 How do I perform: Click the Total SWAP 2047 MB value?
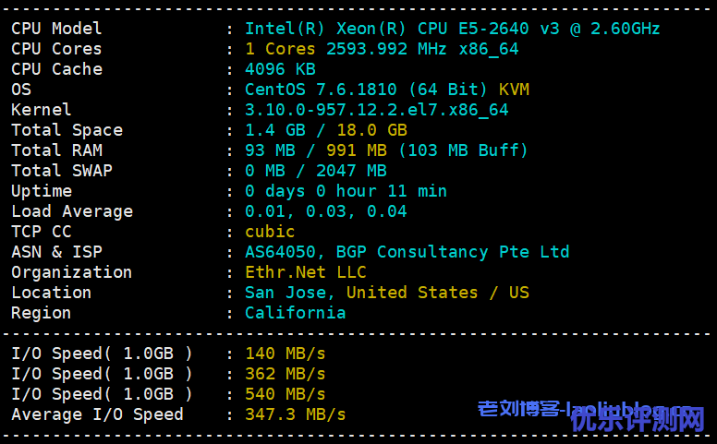coord(351,171)
